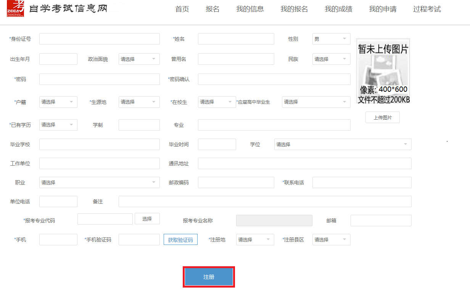Image resolution: width=470 pixels, height=291 pixels.
Task: Focus the 密码确认 input field
Action: pyautogui.click(x=274, y=79)
